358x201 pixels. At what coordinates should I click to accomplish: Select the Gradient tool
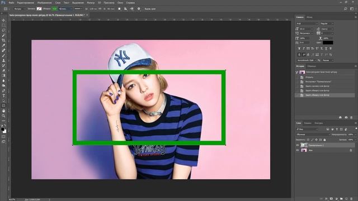[3, 75]
